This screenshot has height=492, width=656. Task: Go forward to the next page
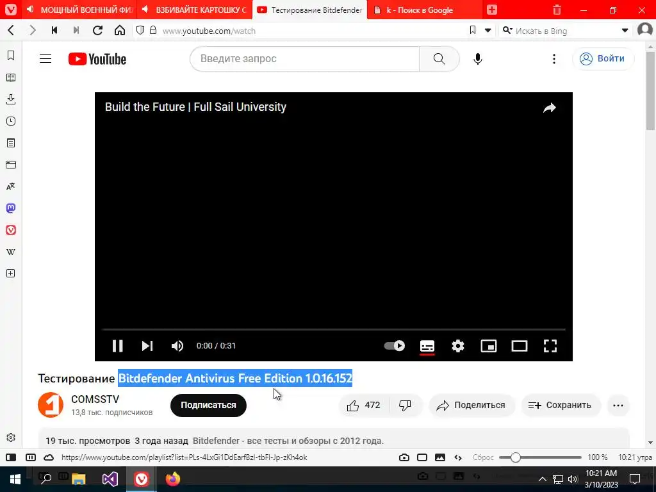[x=33, y=31]
